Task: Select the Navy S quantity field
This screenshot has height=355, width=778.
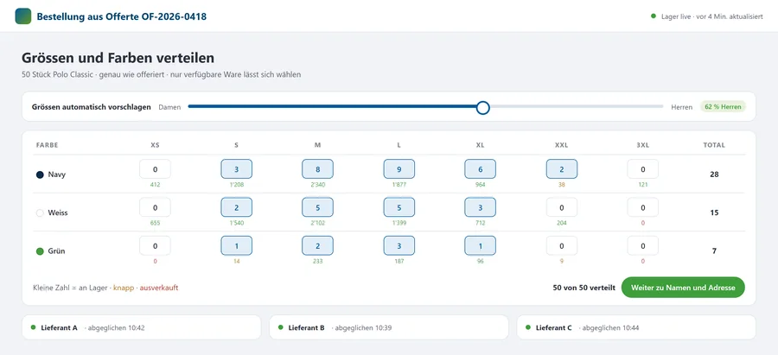Action: point(236,169)
